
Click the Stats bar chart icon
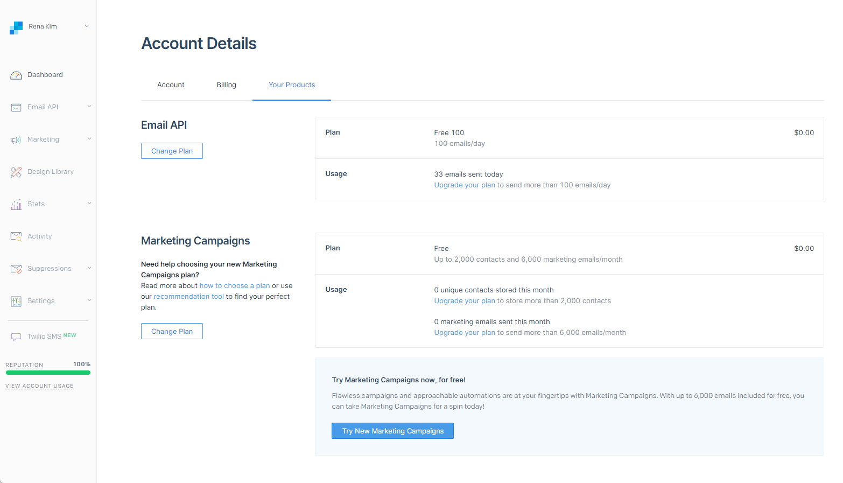(16, 205)
